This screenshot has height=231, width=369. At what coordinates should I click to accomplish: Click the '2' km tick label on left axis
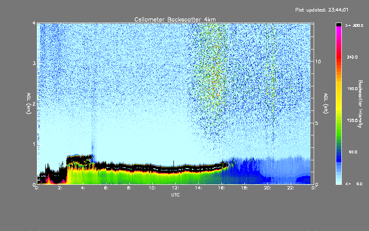(34, 103)
